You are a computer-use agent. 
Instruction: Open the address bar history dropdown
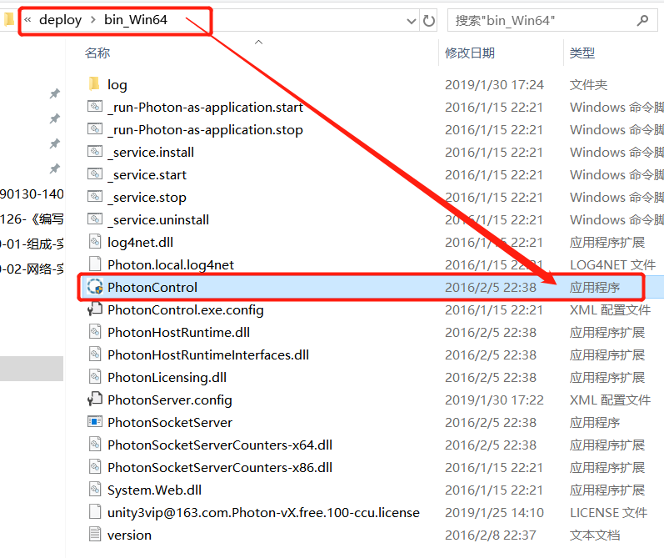412,21
